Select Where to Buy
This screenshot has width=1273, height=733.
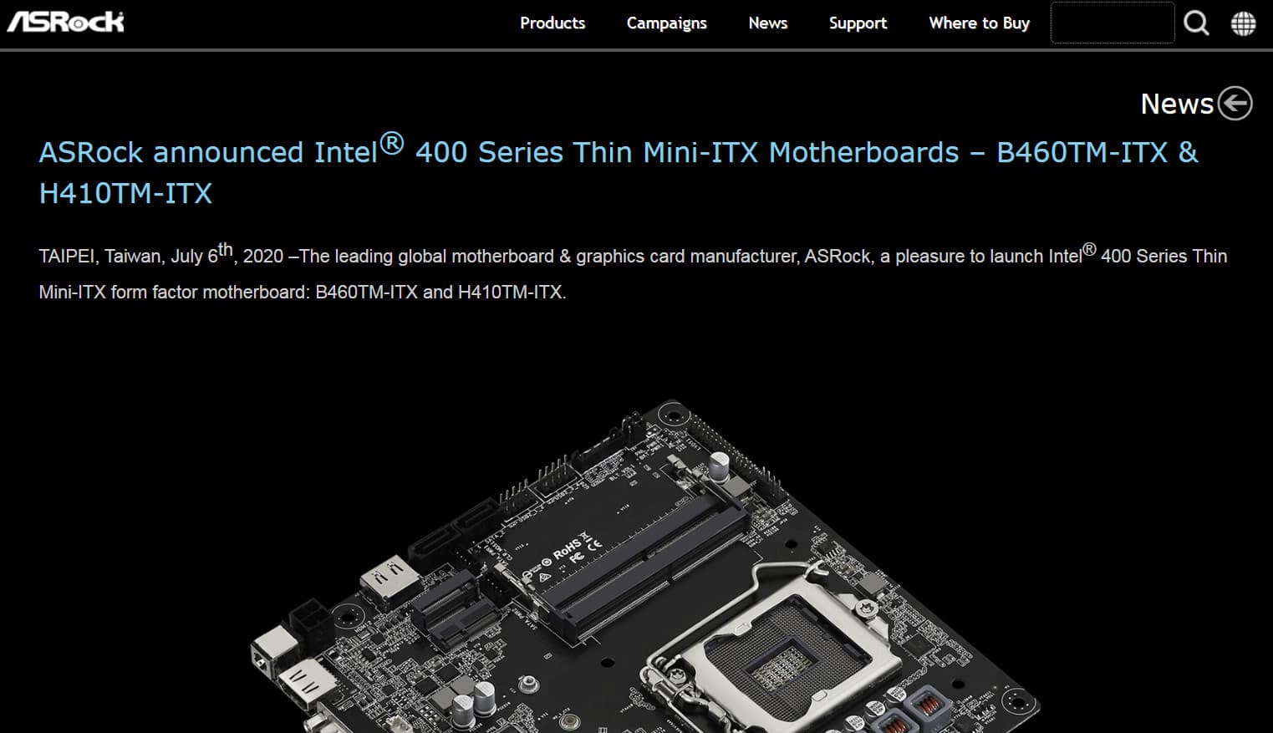(x=979, y=23)
